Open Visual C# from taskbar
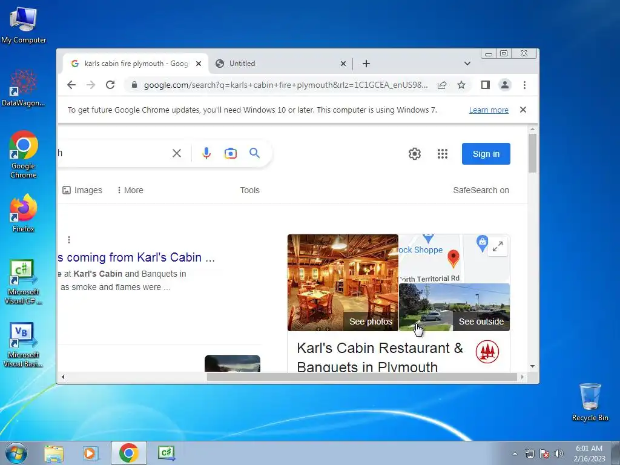 pyautogui.click(x=167, y=453)
